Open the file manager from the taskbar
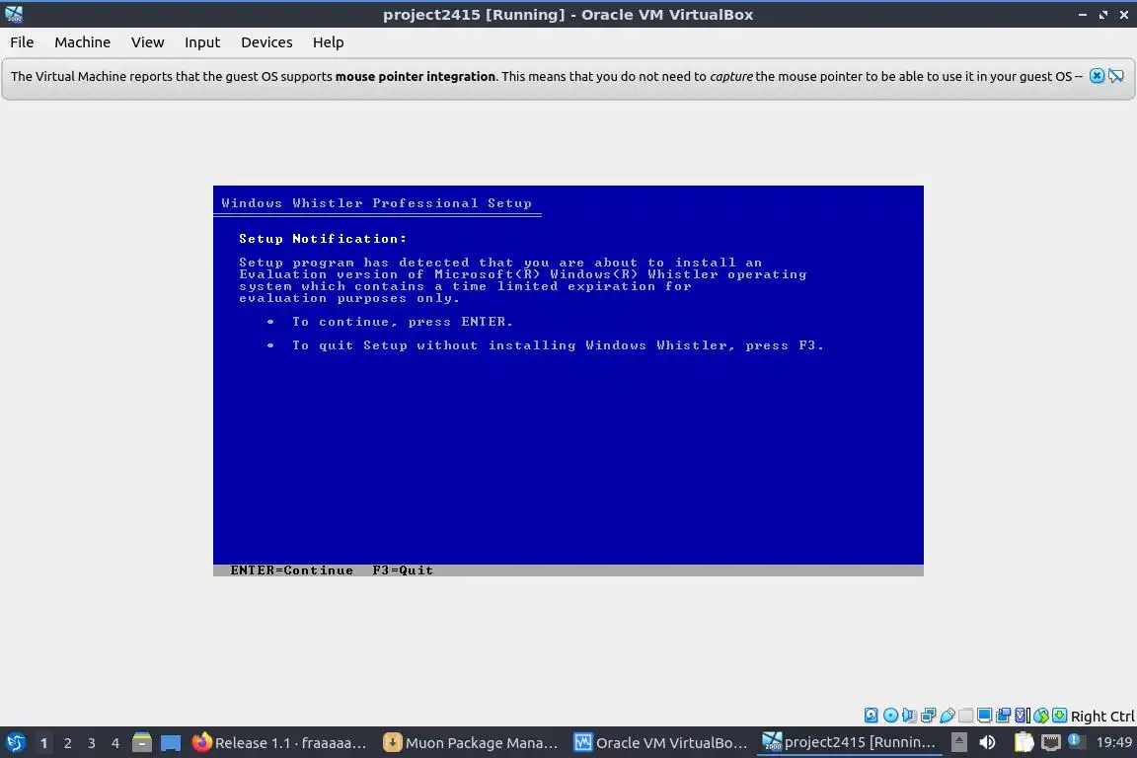1137x758 pixels. tap(142, 743)
